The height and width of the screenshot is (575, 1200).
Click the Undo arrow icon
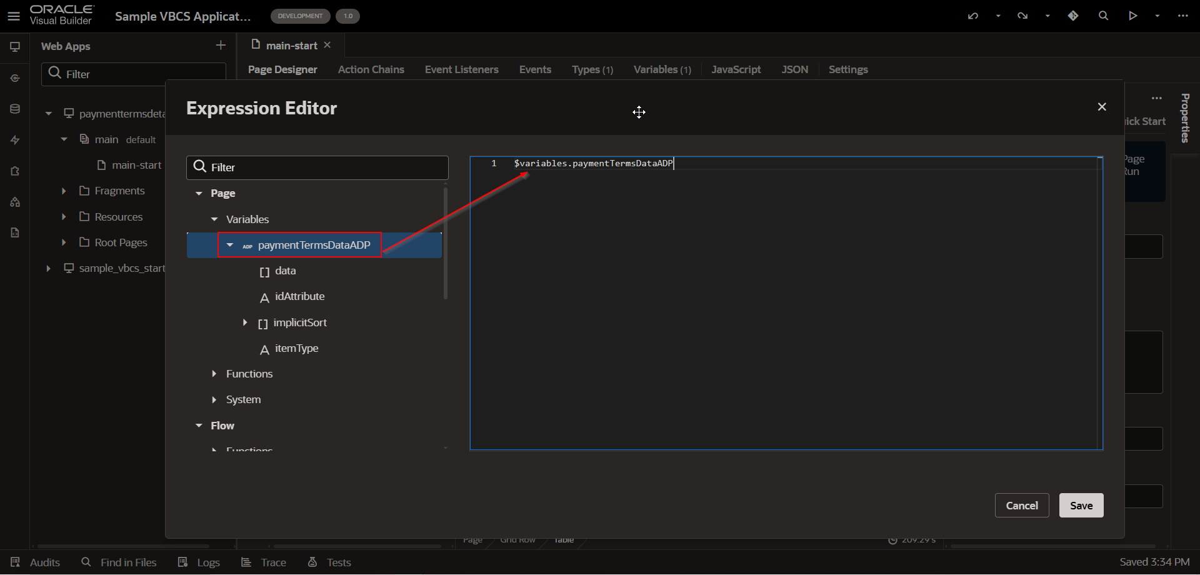(973, 16)
